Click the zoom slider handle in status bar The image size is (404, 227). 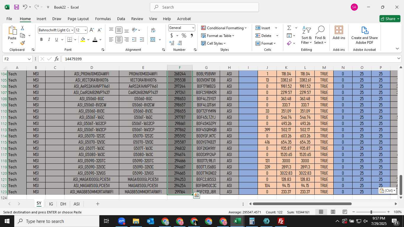371,212
